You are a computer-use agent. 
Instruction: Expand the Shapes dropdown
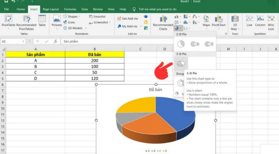coord(79,16)
